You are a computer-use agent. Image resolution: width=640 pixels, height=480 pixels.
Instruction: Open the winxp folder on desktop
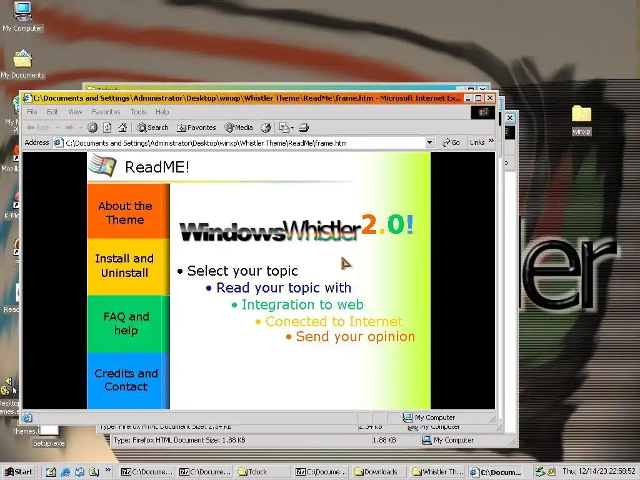pos(581,121)
